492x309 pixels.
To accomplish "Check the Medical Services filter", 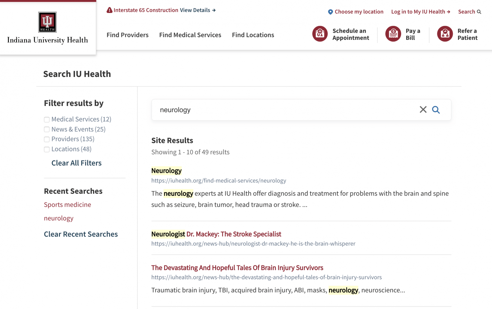I will click(47, 120).
